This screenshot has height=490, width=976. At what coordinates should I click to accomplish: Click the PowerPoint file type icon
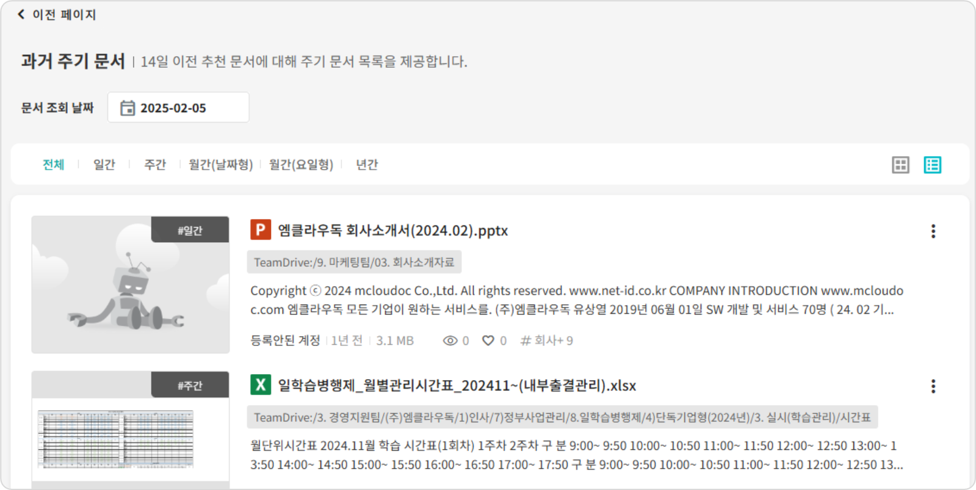pos(261,230)
